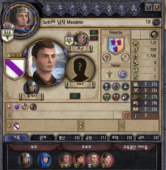Click the purple-striped title shield at bottom
This screenshot has width=166, height=170.
[x=16, y=126]
